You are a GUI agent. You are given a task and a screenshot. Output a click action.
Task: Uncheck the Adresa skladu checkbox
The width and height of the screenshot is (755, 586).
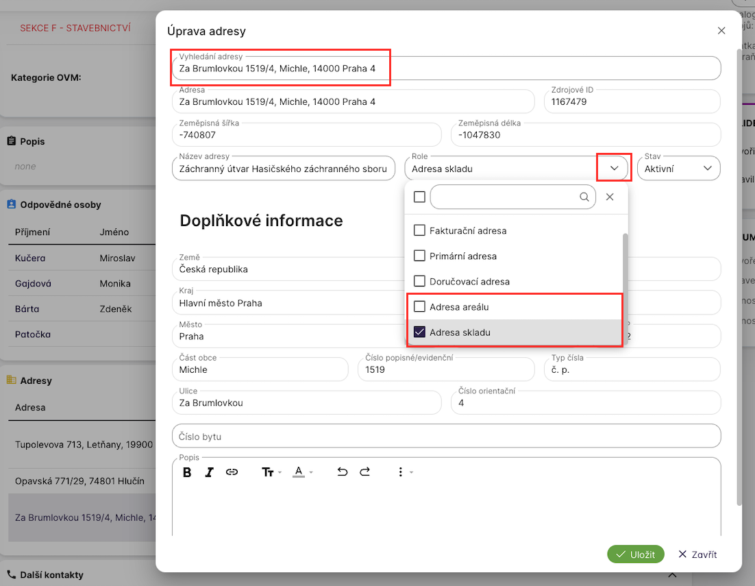click(x=420, y=332)
